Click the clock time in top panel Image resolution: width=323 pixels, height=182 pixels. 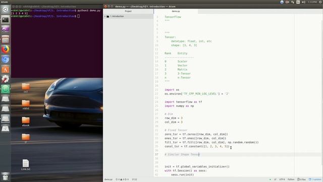312,2
